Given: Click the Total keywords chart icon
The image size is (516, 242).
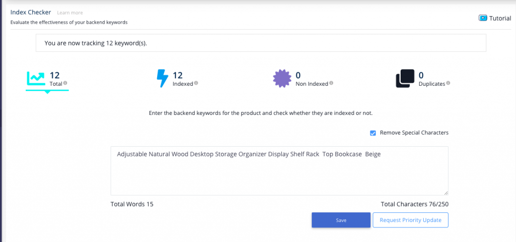Looking at the screenshot, I should [36, 79].
